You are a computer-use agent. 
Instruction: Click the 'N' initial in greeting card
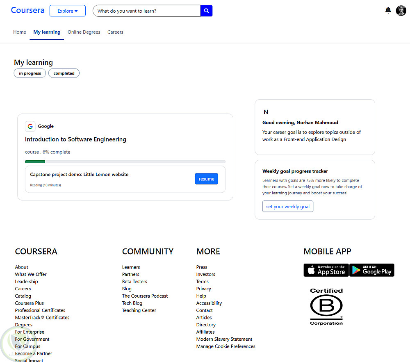pyautogui.click(x=266, y=112)
